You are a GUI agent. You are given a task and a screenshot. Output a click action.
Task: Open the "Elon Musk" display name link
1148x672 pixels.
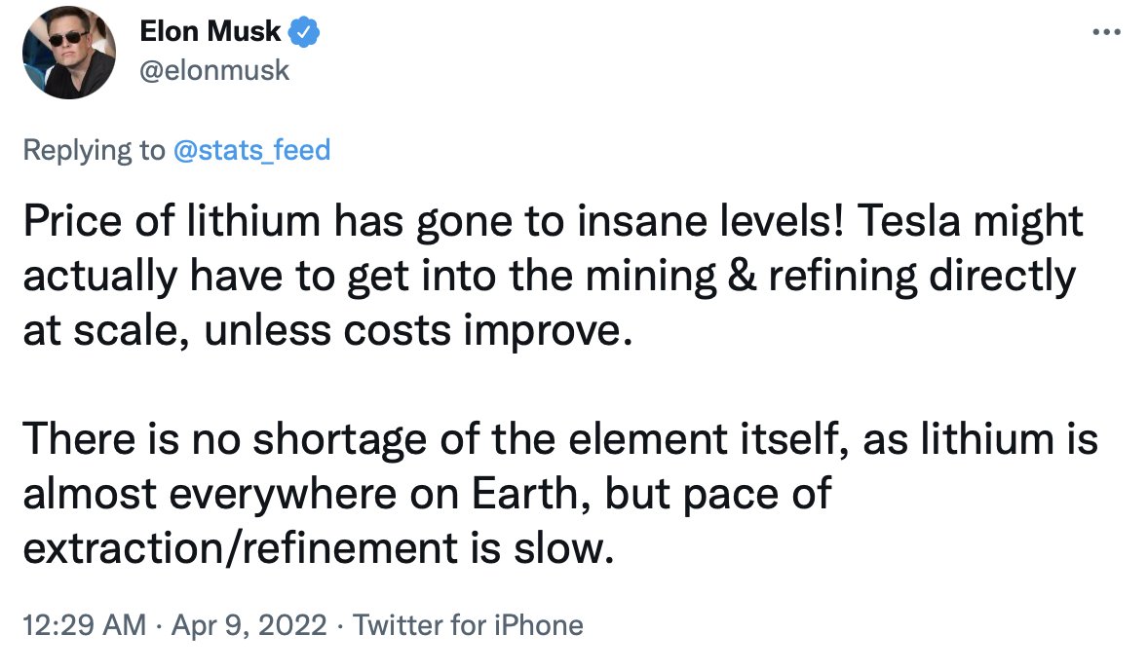click(210, 32)
